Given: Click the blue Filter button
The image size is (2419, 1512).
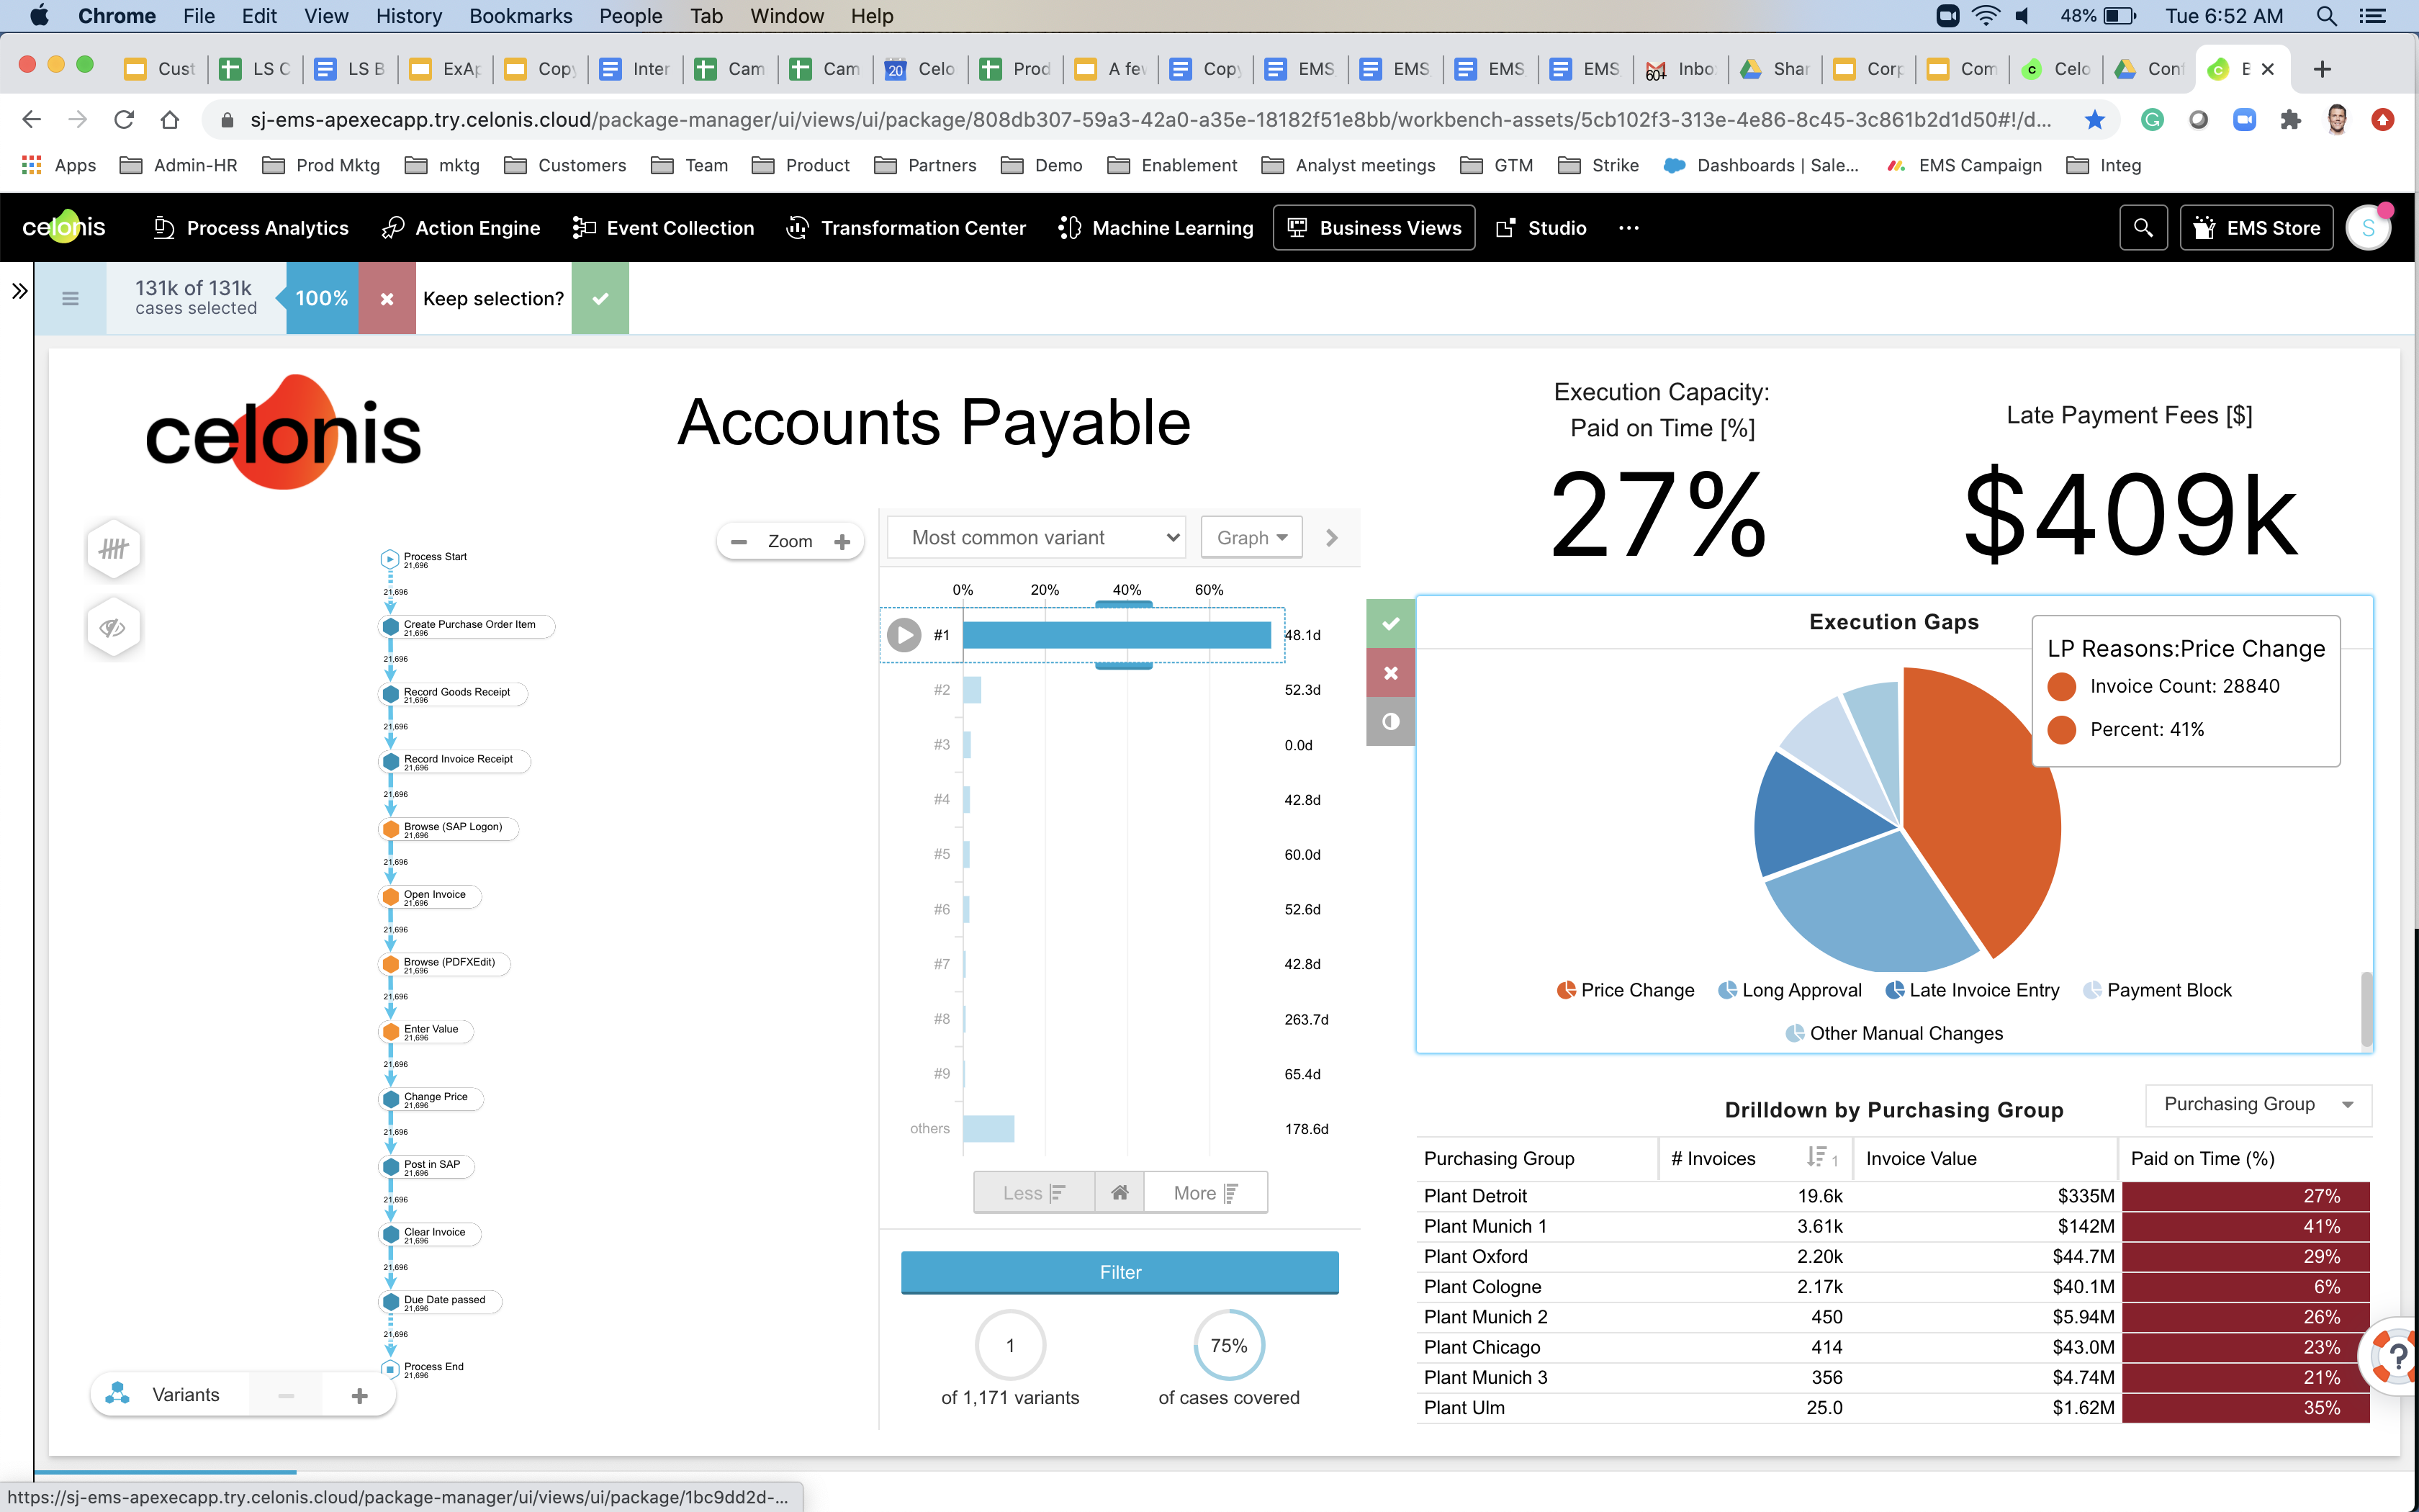Looking at the screenshot, I should [x=1120, y=1272].
